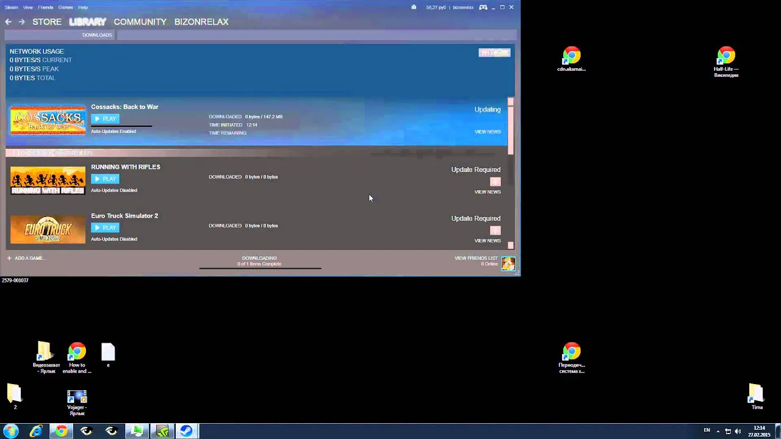Switch to the STORE section
This screenshot has height=439, width=781.
[x=47, y=22]
